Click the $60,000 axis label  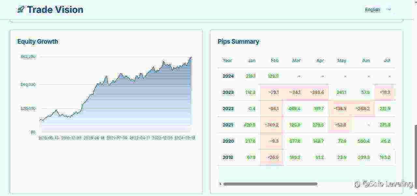pos(28,57)
